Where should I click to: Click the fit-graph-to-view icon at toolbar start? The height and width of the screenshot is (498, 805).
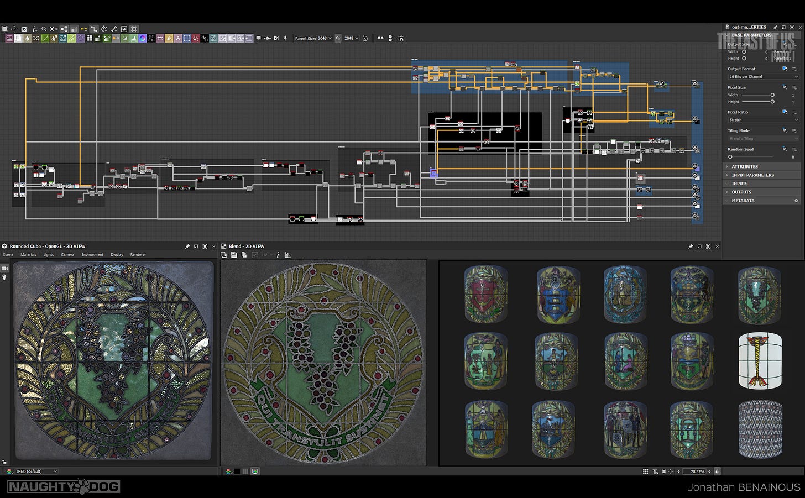[4, 29]
